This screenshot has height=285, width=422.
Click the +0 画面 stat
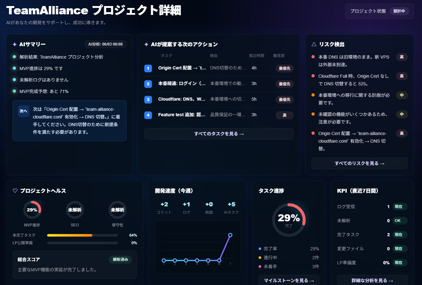click(x=209, y=208)
